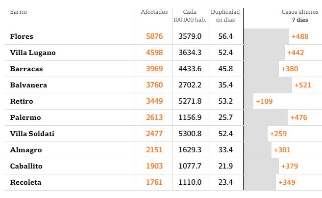Click the orange 5876 affected value
Image resolution: width=322 pixels, height=198 pixels.
click(x=154, y=36)
